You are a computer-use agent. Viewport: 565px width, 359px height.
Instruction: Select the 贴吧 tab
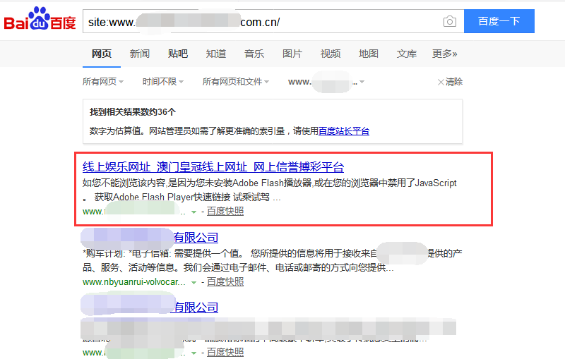click(x=178, y=54)
